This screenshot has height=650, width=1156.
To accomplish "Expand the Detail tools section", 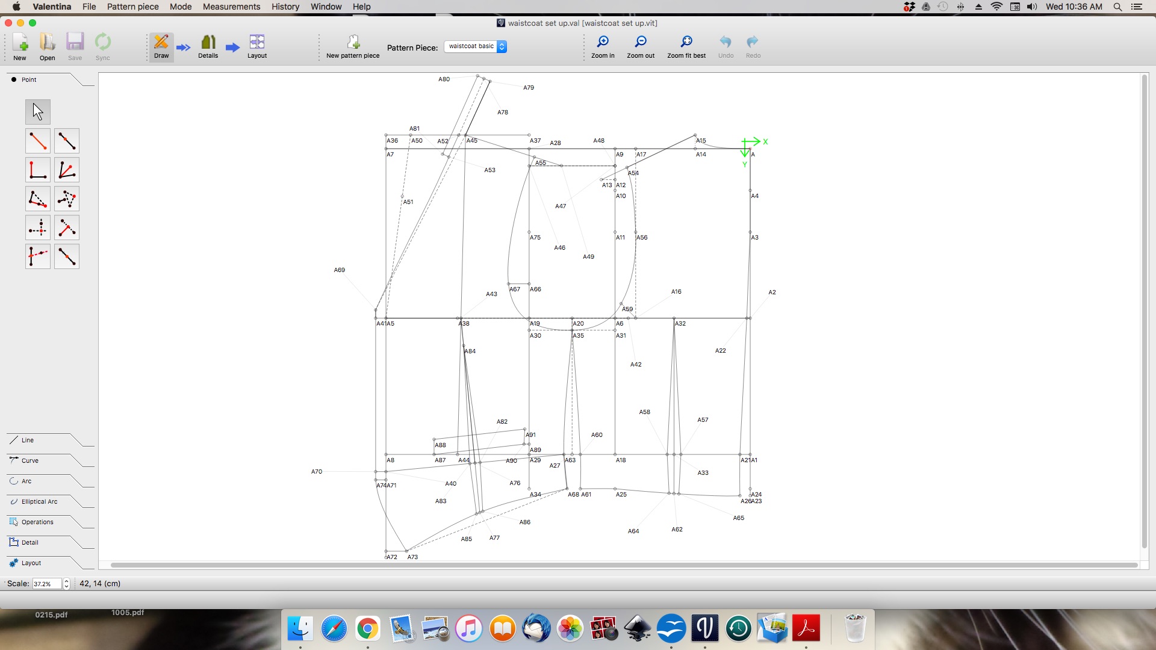I will pyautogui.click(x=51, y=542).
